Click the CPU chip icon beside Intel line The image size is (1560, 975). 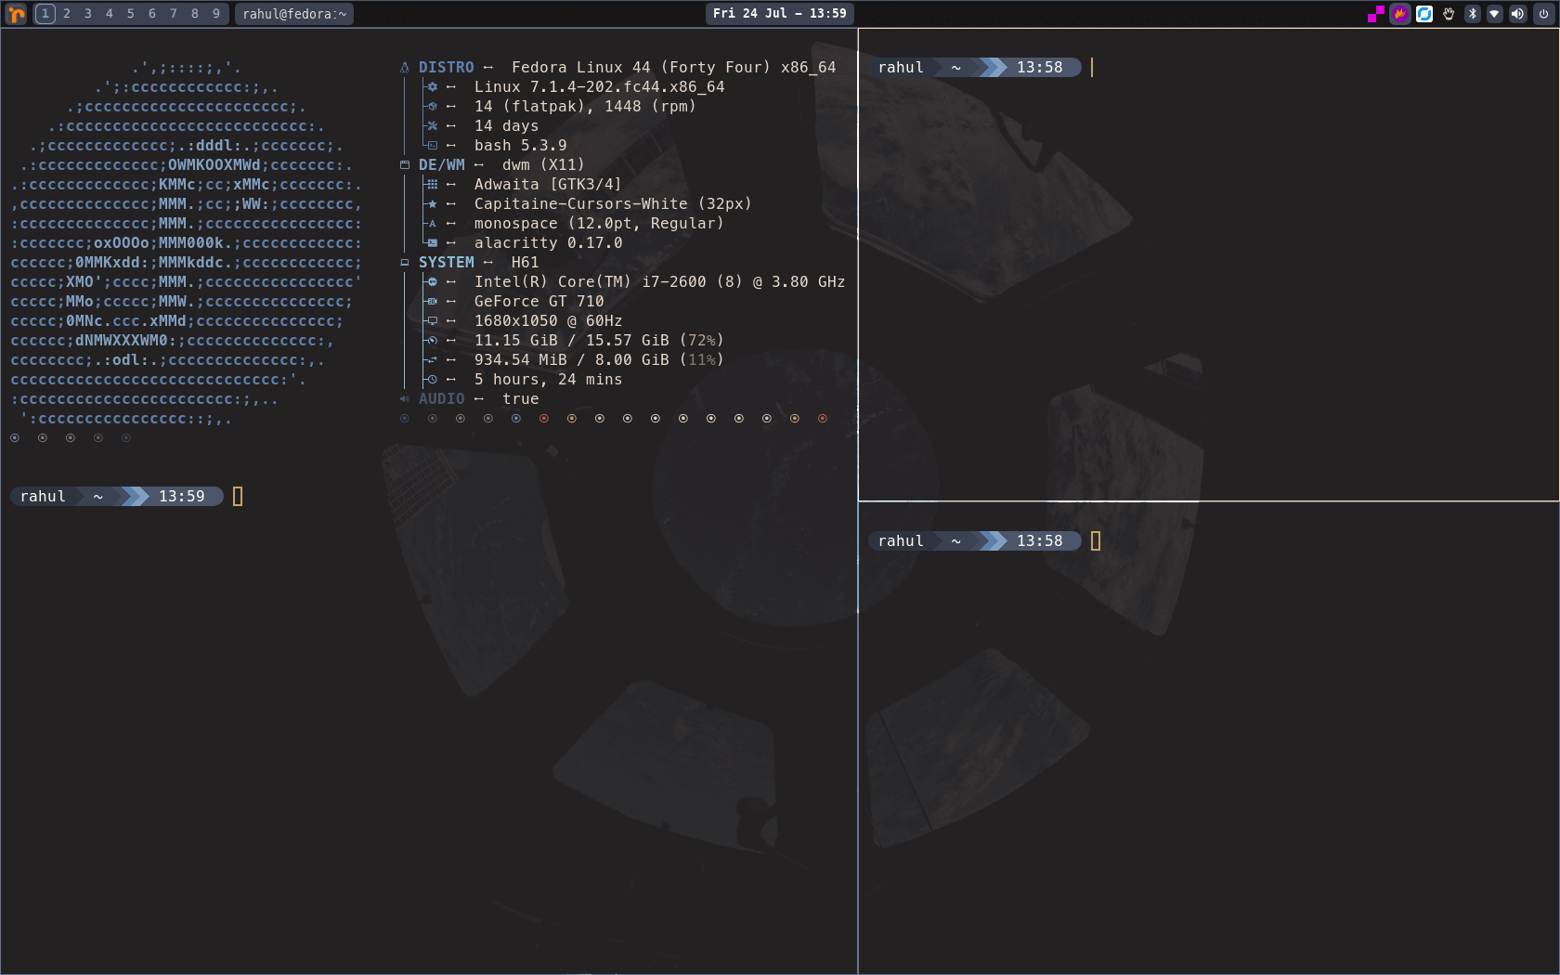[432, 281]
